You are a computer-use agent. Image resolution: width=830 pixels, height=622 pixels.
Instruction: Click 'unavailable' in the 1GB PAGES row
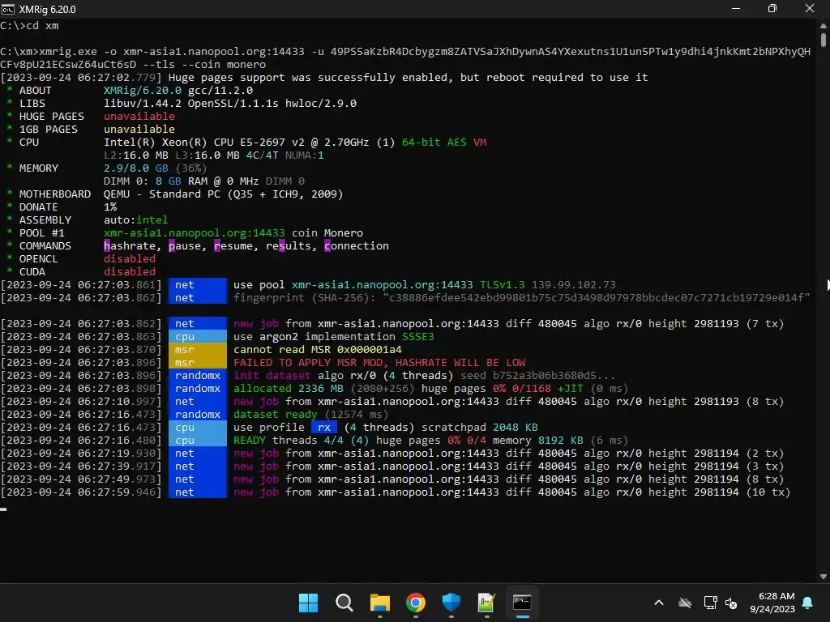point(139,129)
